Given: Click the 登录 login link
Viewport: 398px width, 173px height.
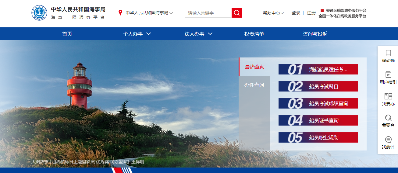Looking at the screenshot, I should tap(296, 13).
